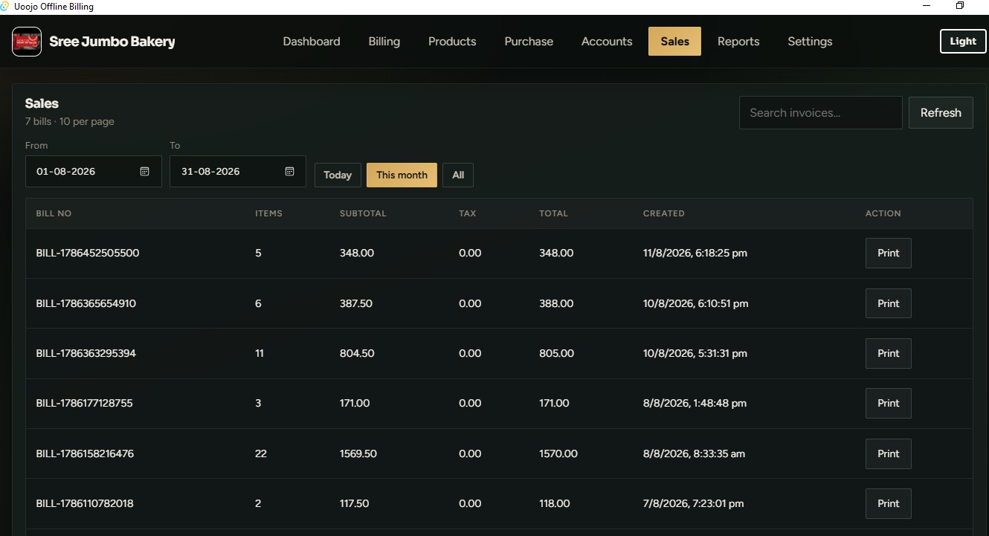Select bill number BILL-1786363295394
The image size is (989, 536).
coord(86,354)
